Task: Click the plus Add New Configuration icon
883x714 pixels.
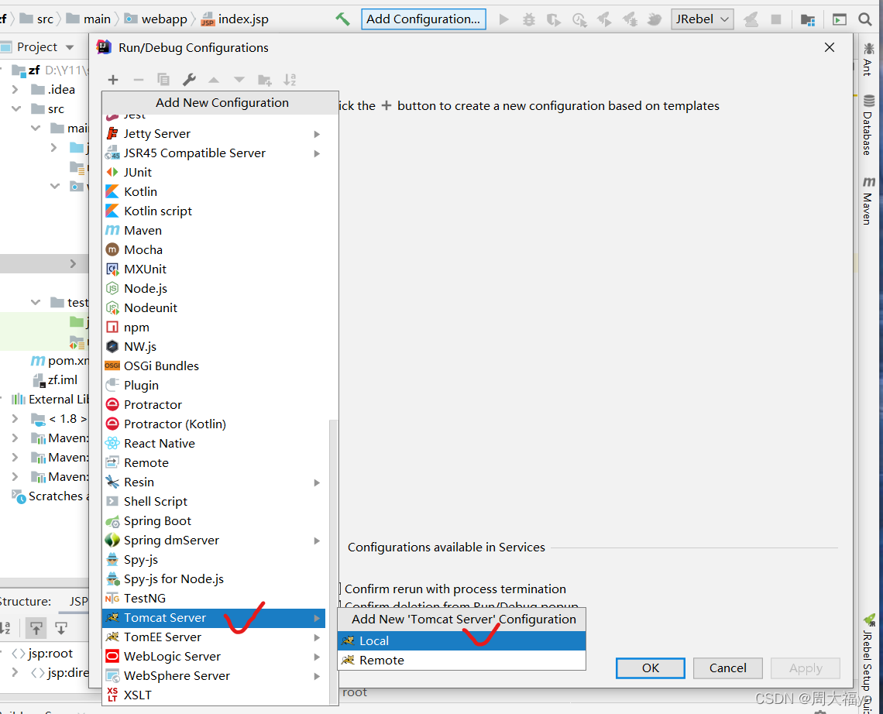Action: [112, 80]
